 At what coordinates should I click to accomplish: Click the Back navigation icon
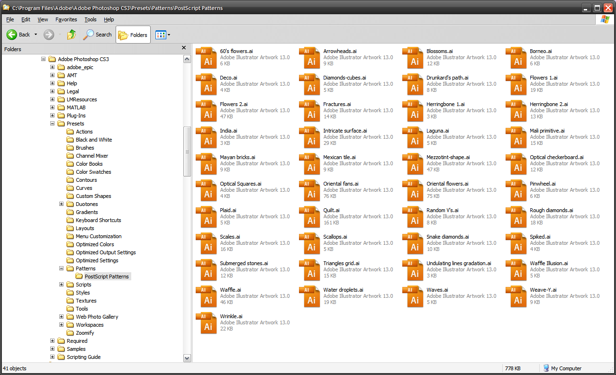click(13, 34)
